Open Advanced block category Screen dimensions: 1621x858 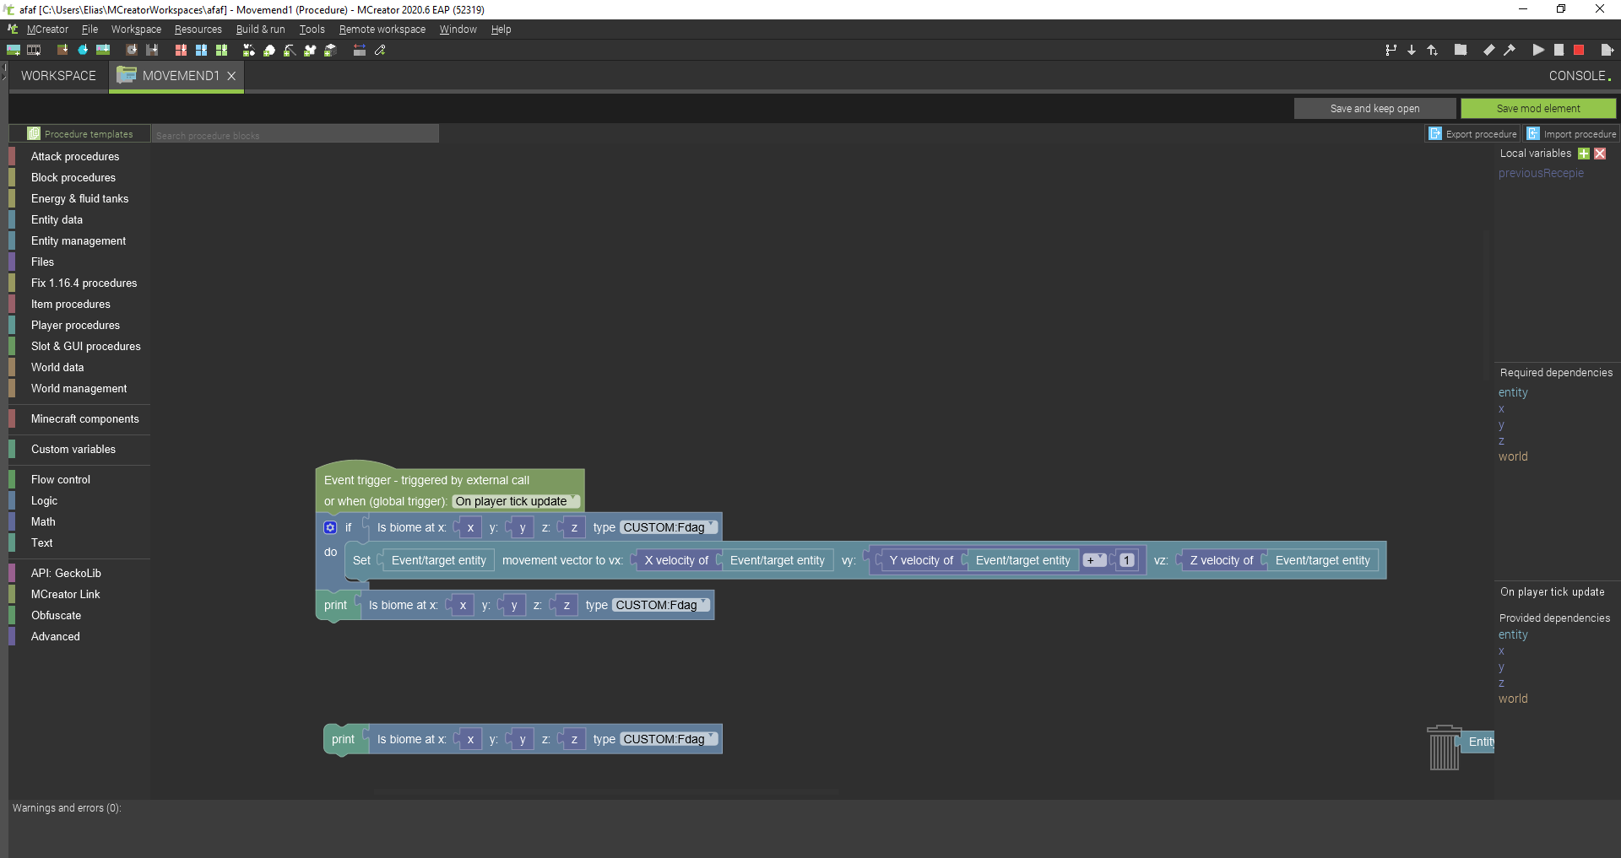pyautogui.click(x=56, y=636)
